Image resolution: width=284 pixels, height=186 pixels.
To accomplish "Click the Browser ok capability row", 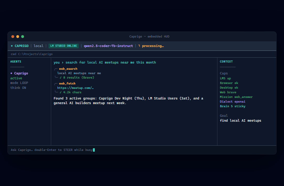I will click(x=229, y=83).
